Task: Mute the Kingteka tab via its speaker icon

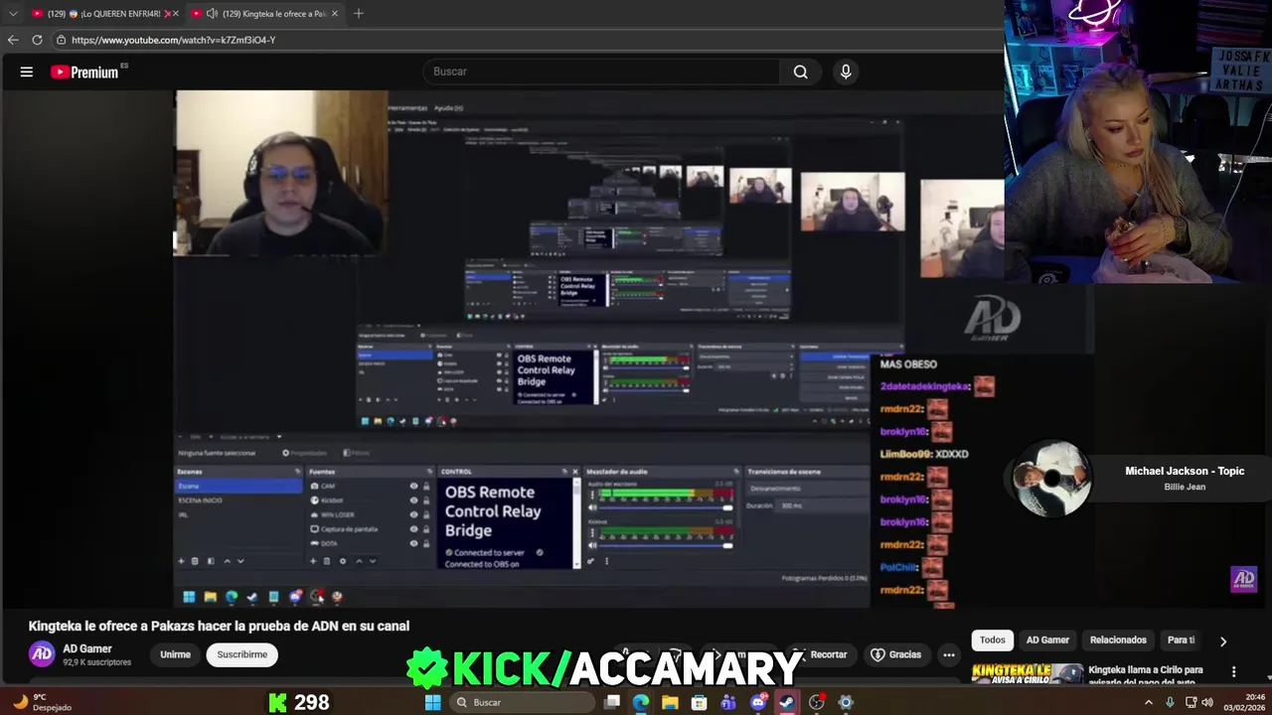Action: (x=212, y=14)
